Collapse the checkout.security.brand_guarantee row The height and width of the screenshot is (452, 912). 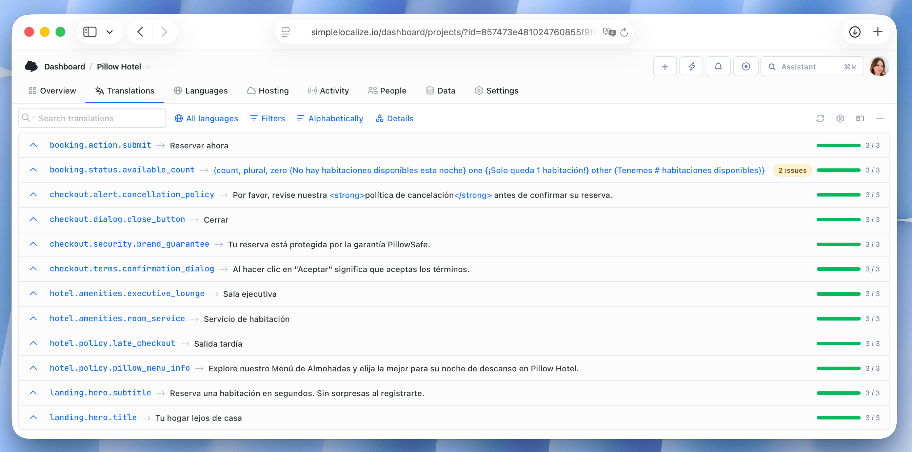(x=33, y=244)
